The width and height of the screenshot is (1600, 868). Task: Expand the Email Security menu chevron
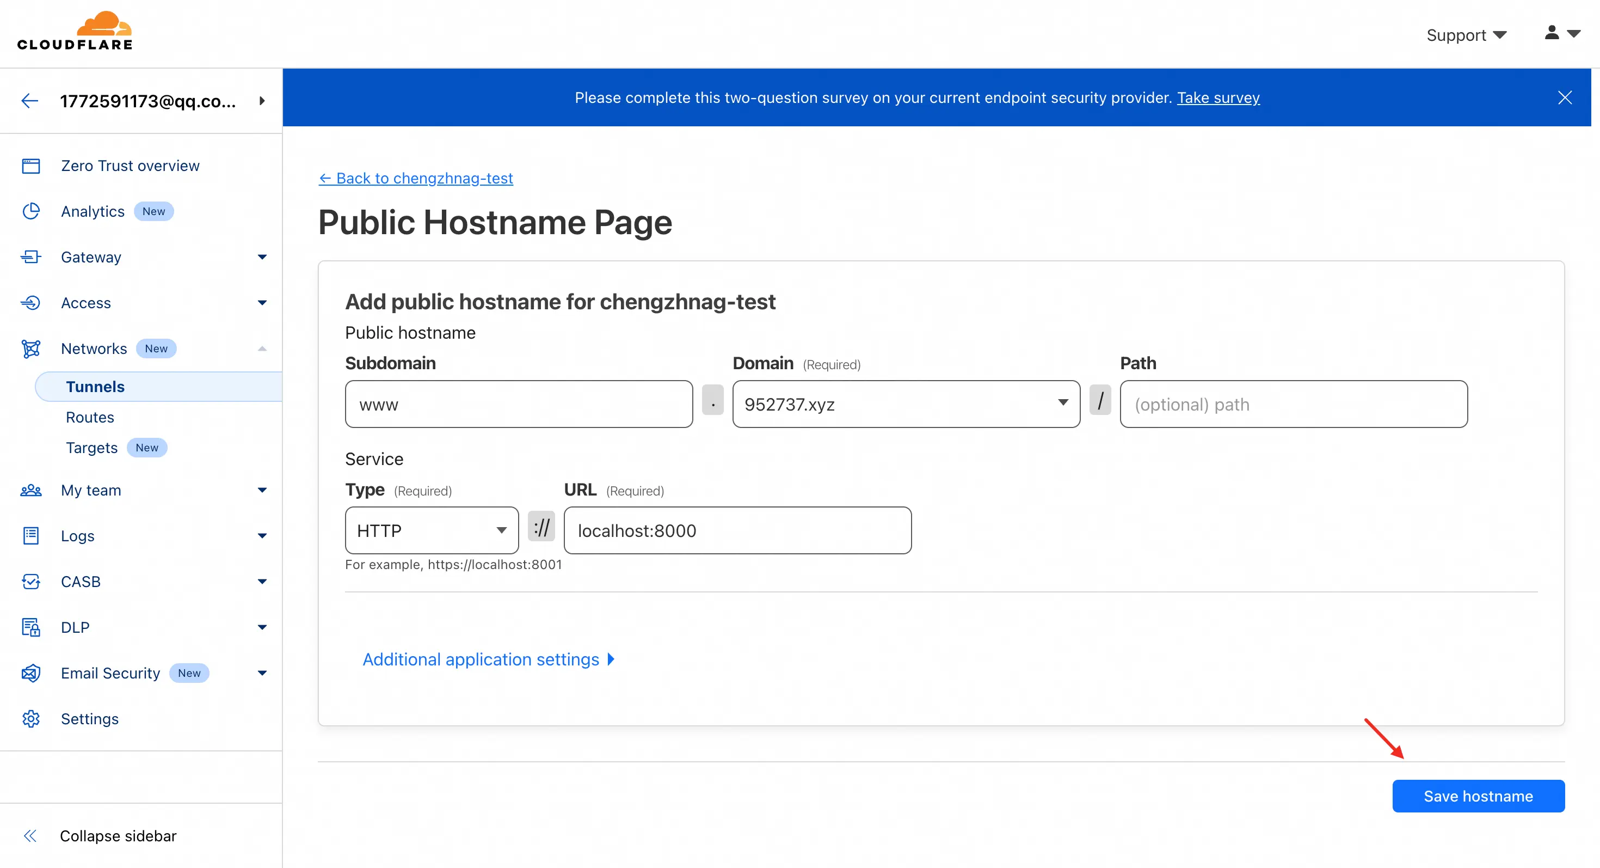tap(262, 673)
